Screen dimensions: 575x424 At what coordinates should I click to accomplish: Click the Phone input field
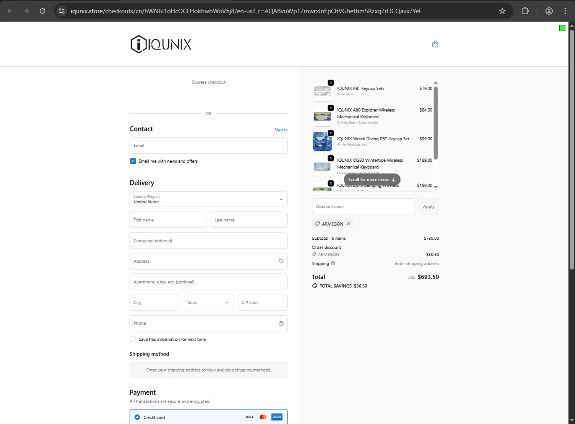(209, 323)
